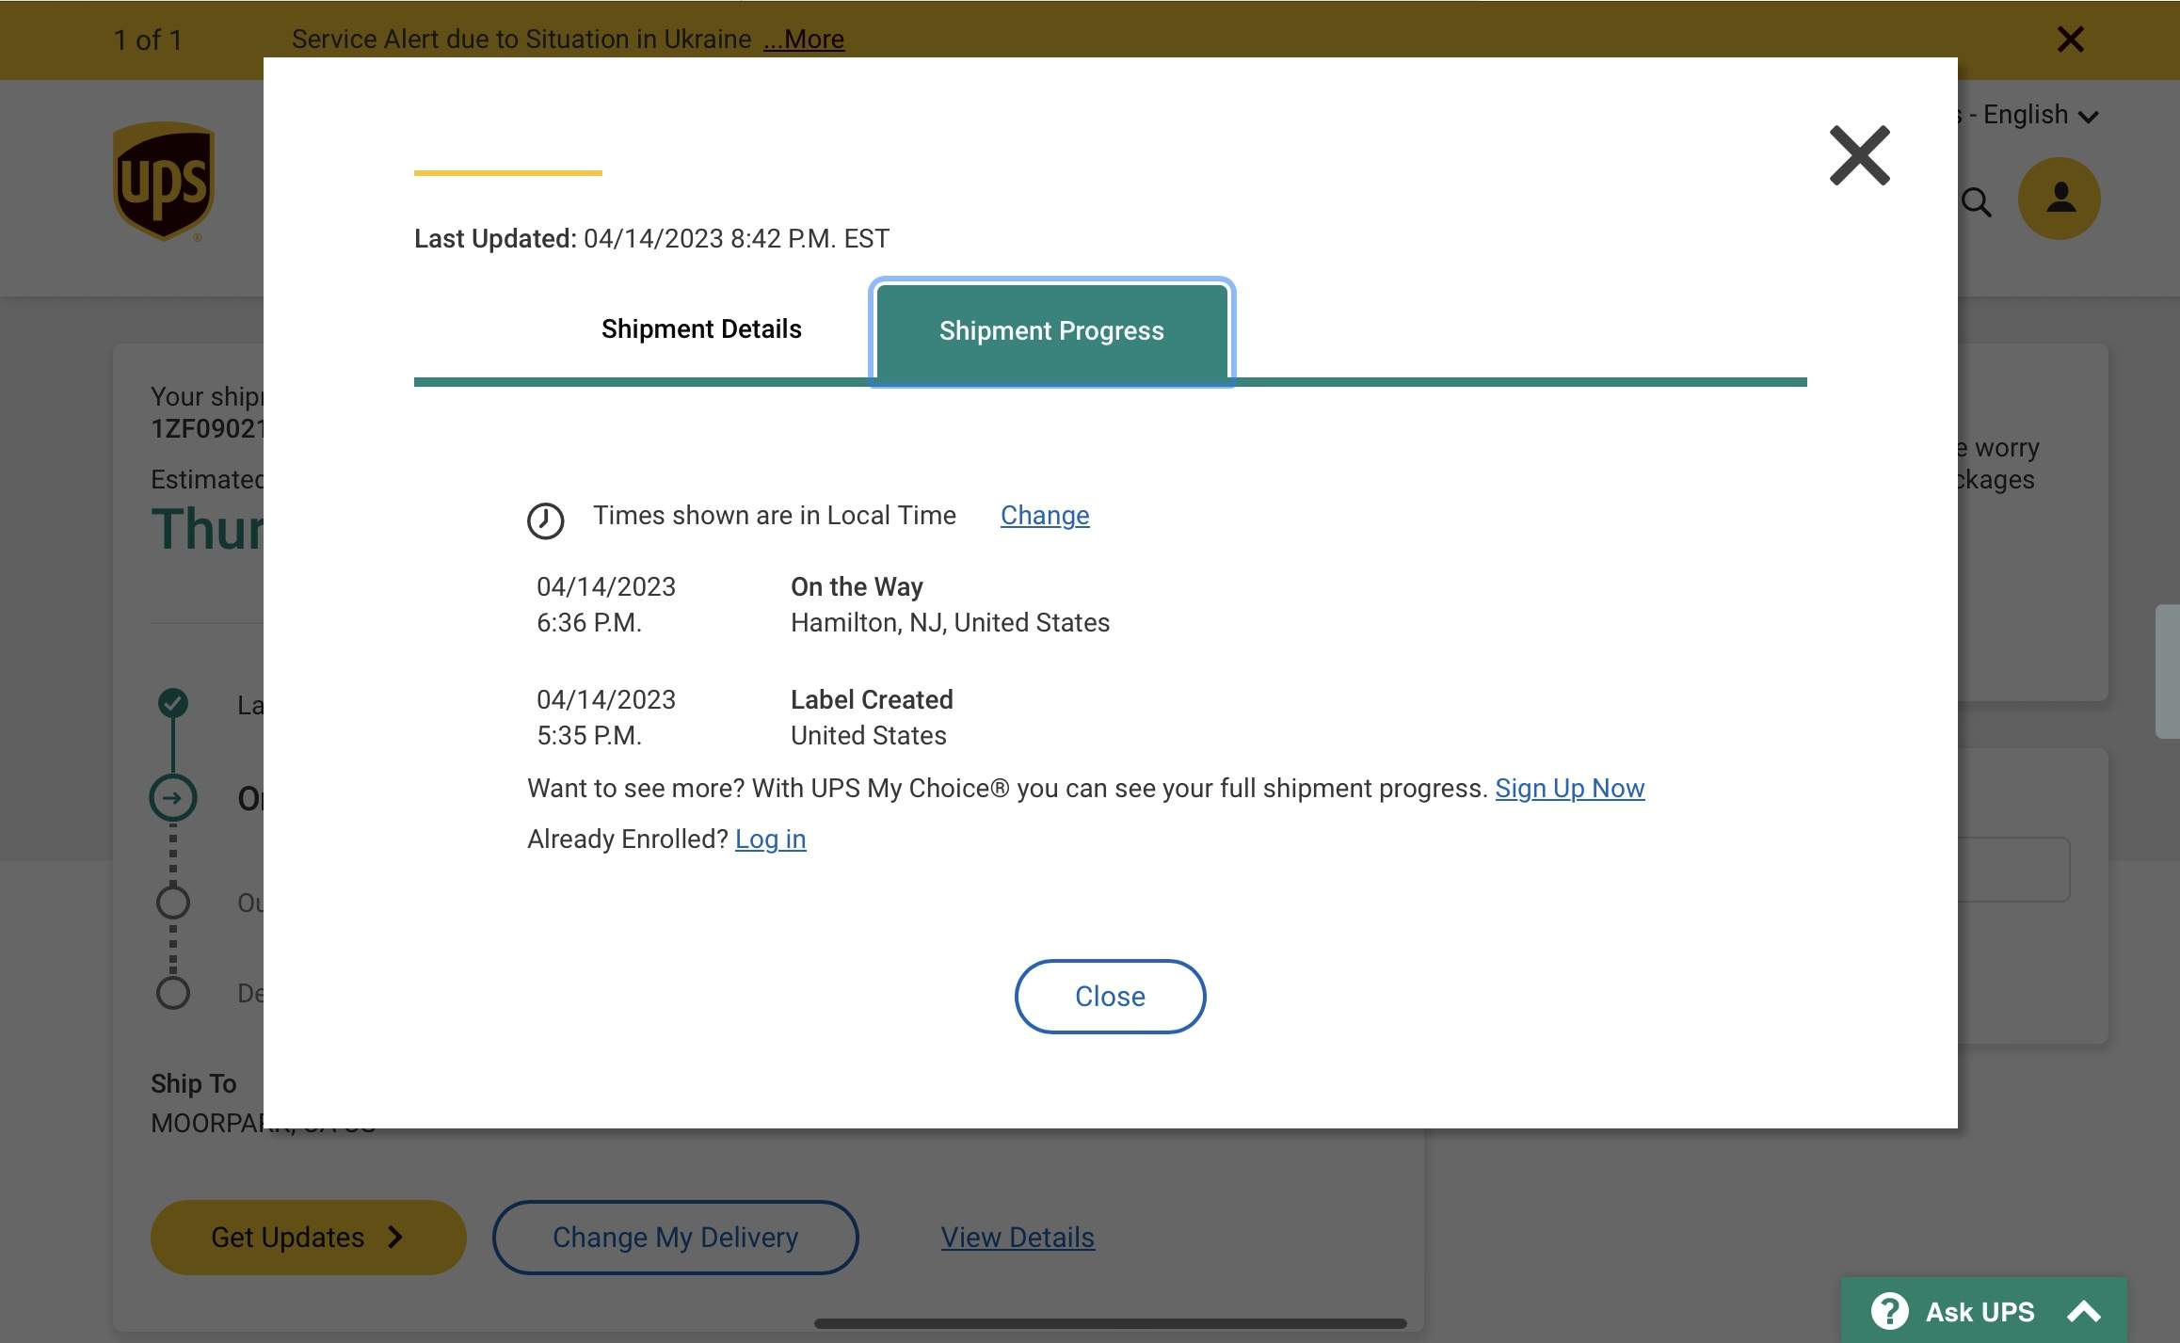Click the Ask UPS question mark icon
Screen dimensions: 2180x1343
(x=1889, y=1311)
